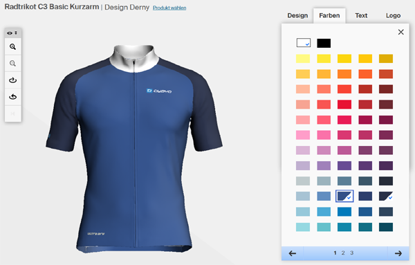The image size is (415, 265).
Task: Click the greyed-out reset view icon
Action: 12,113
